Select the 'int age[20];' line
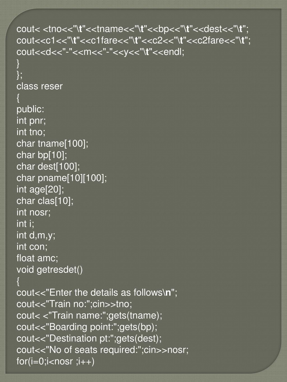287x382 pixels. point(40,189)
